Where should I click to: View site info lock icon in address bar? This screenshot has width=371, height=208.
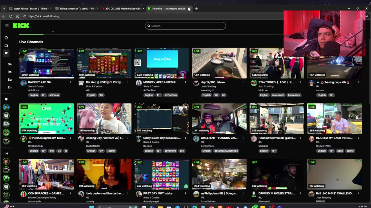25,16
